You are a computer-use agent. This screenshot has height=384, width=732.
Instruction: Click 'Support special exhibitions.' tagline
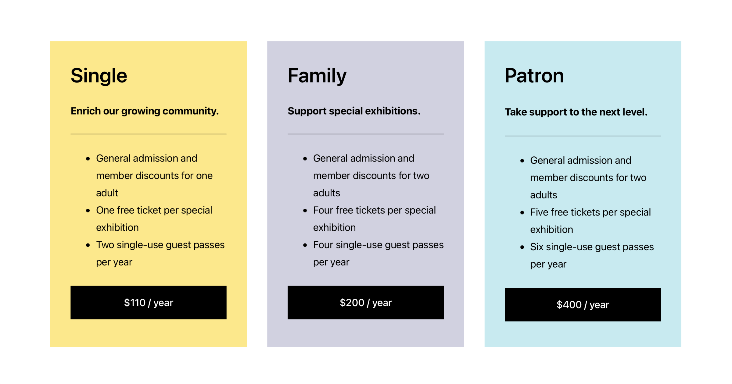[354, 111]
